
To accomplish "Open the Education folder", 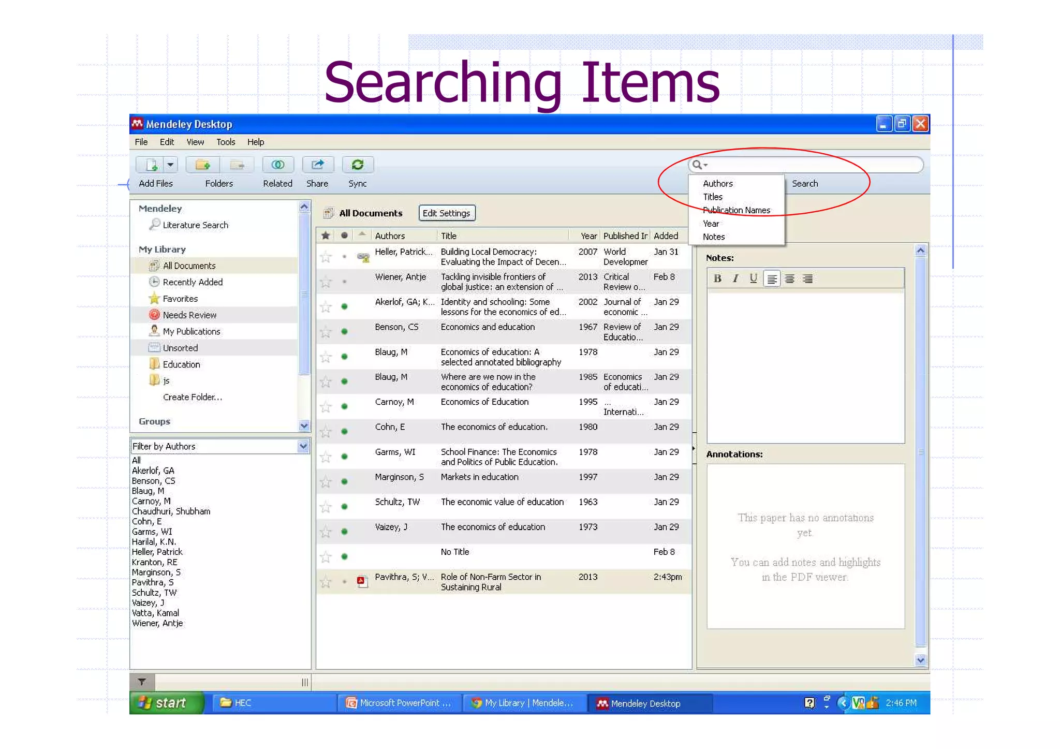I will point(181,364).
